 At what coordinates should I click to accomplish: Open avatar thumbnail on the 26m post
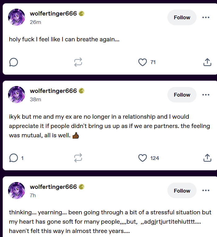pos(17,17)
